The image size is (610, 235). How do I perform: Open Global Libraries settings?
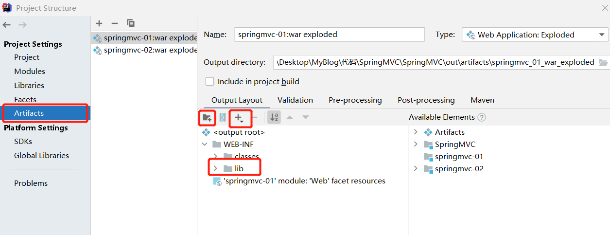pos(41,156)
